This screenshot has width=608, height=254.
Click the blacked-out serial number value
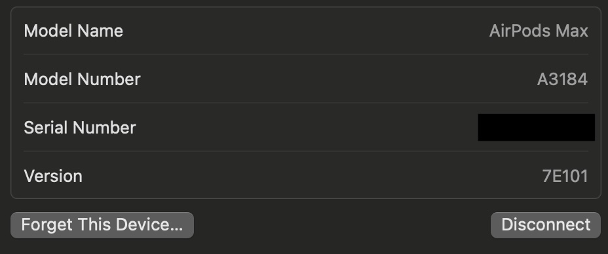(x=537, y=128)
